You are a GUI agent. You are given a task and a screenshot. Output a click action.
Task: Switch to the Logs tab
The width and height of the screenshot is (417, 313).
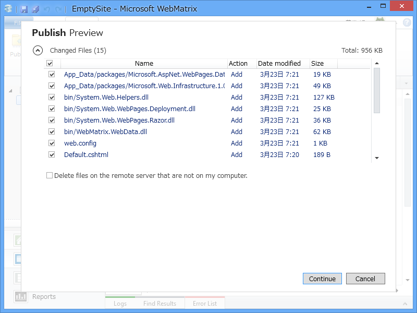[120, 304]
